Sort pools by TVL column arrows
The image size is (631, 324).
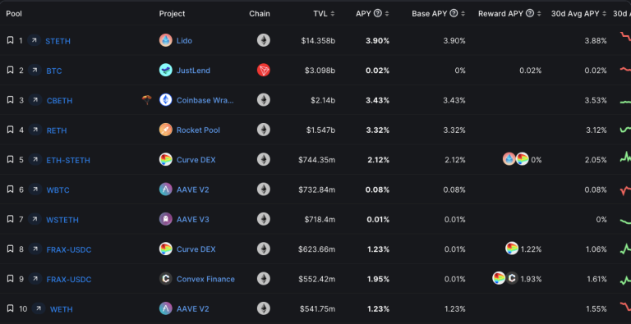333,14
